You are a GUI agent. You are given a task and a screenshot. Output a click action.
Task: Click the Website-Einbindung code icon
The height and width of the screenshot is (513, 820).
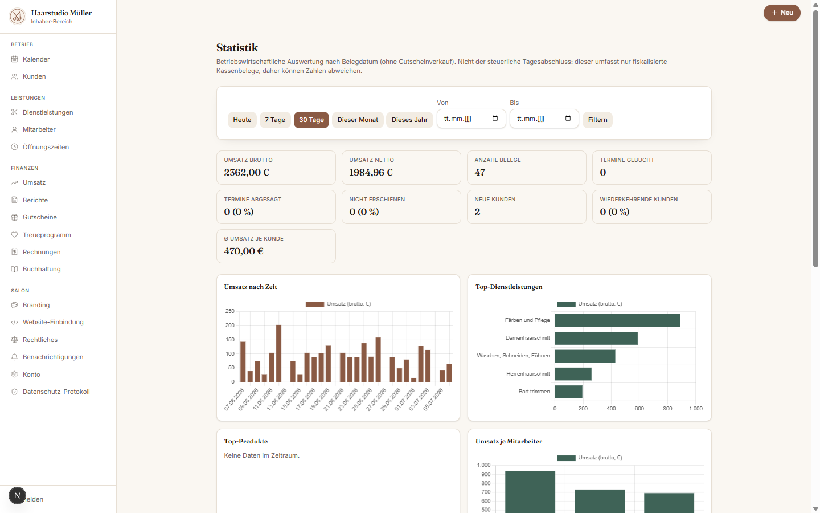[x=15, y=322]
